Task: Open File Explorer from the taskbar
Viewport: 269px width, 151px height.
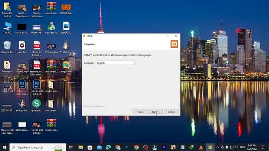Action: click(81, 147)
